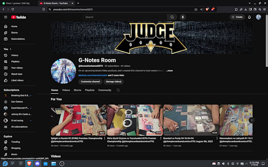Open browser downloads icon
Viewport: 268px width, 167px height.
click(x=246, y=9)
